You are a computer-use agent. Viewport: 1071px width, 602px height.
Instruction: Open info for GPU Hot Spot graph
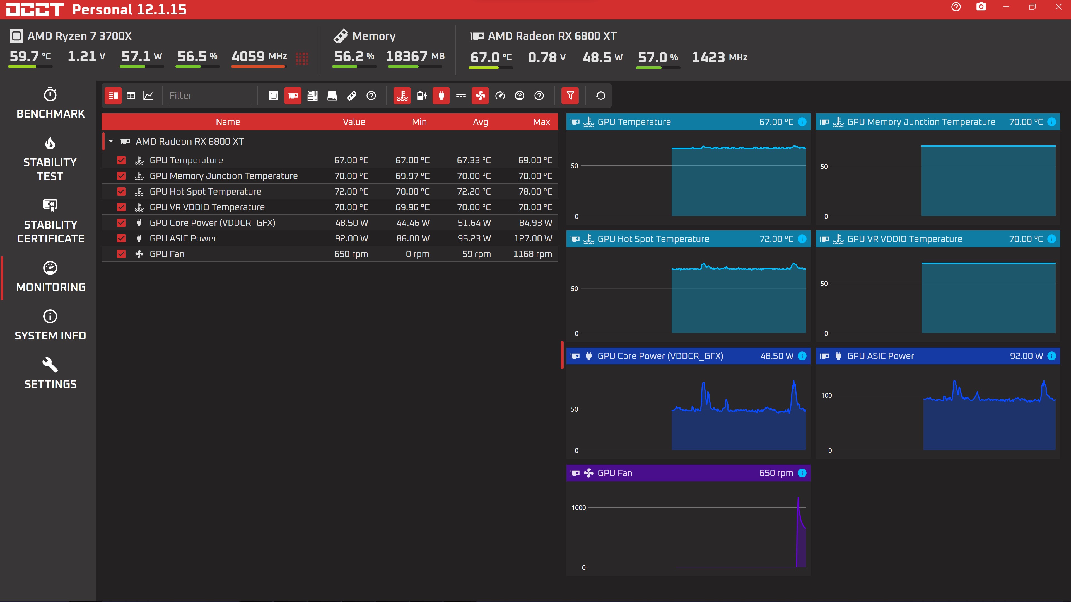(802, 239)
